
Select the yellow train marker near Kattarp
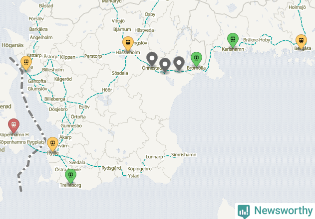click(x=26, y=63)
